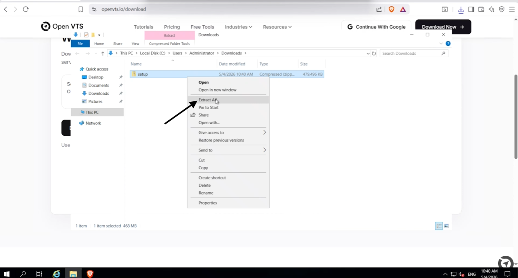Expand the Industries dropdown menu
Image resolution: width=518 pixels, height=278 pixels.
click(x=238, y=27)
